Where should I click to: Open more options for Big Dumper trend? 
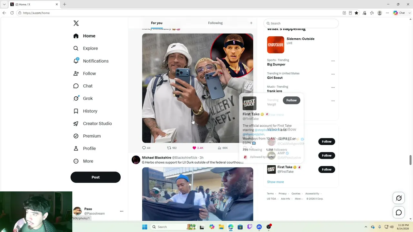(x=333, y=61)
